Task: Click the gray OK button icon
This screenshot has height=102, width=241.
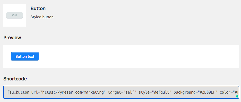Action: point(15,15)
